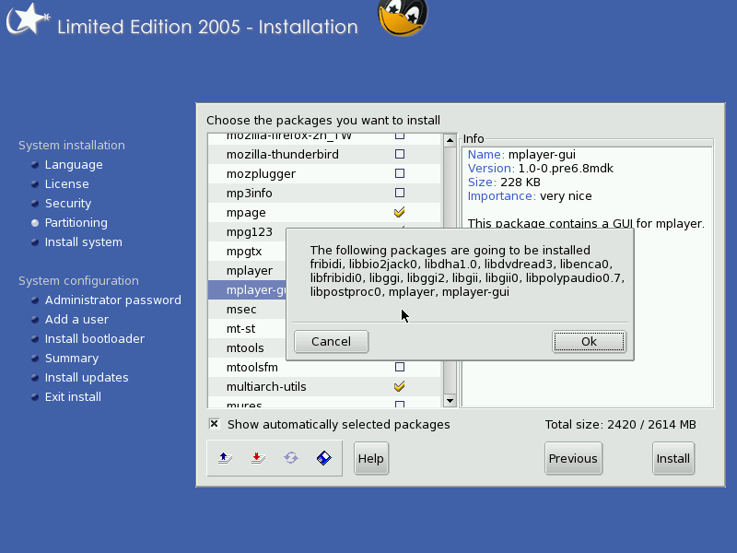Click the Exit install step
Viewport: 737px width, 553px height.
73,396
